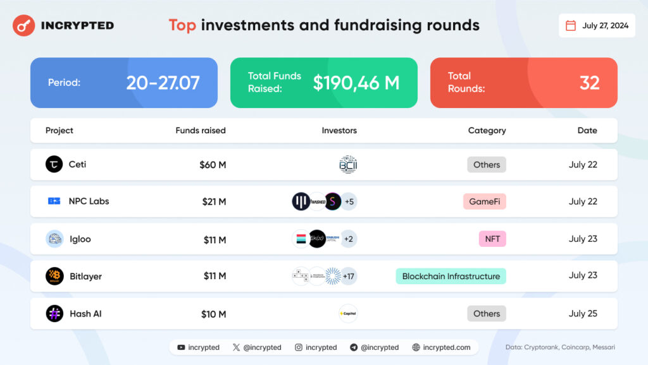Click the Ceti project logo
Viewport: 648px width, 365px height.
pyautogui.click(x=54, y=164)
